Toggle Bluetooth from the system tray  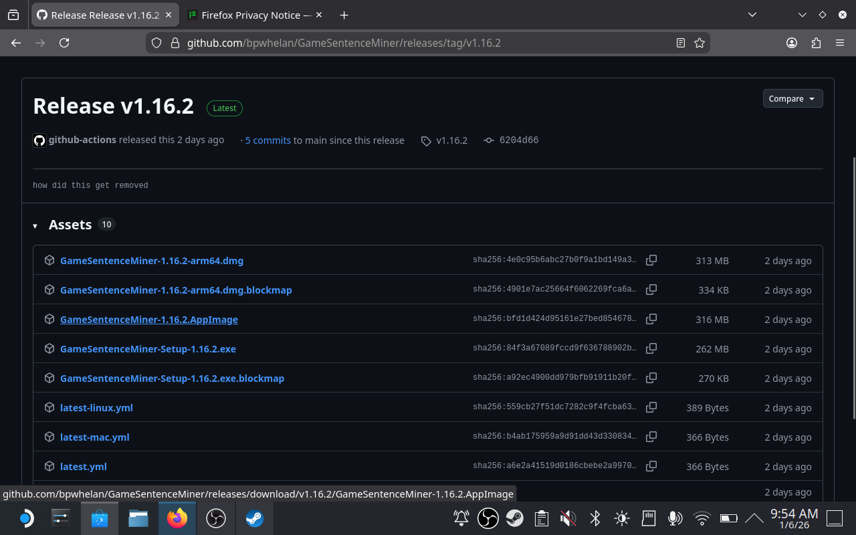coord(595,518)
